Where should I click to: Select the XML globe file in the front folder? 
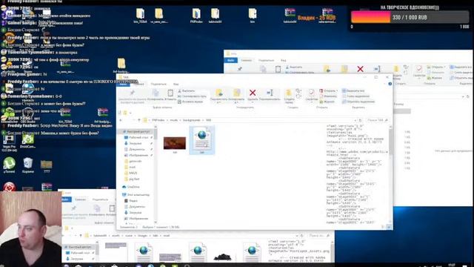pos(202,141)
